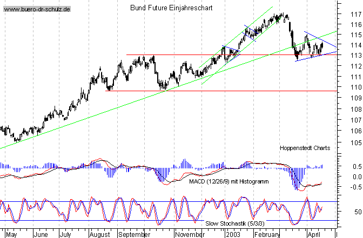Select the Slow Stochastik (5/3/3) label
363x238 pixels.
click(235, 223)
